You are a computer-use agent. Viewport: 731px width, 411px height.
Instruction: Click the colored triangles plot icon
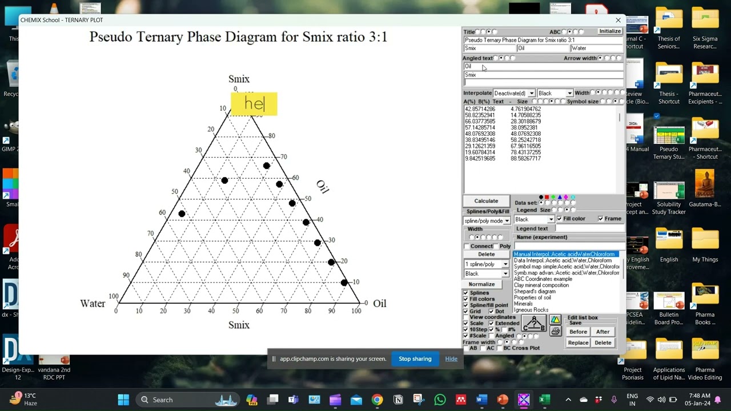click(x=555, y=320)
